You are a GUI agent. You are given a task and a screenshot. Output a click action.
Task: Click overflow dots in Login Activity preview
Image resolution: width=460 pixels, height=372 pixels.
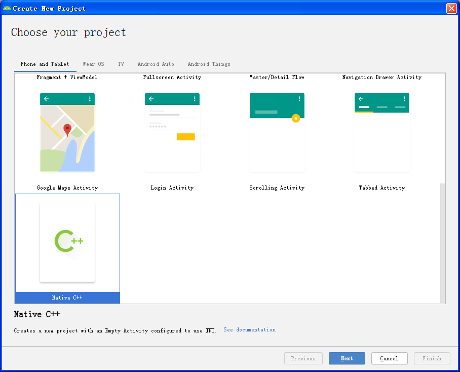point(195,99)
